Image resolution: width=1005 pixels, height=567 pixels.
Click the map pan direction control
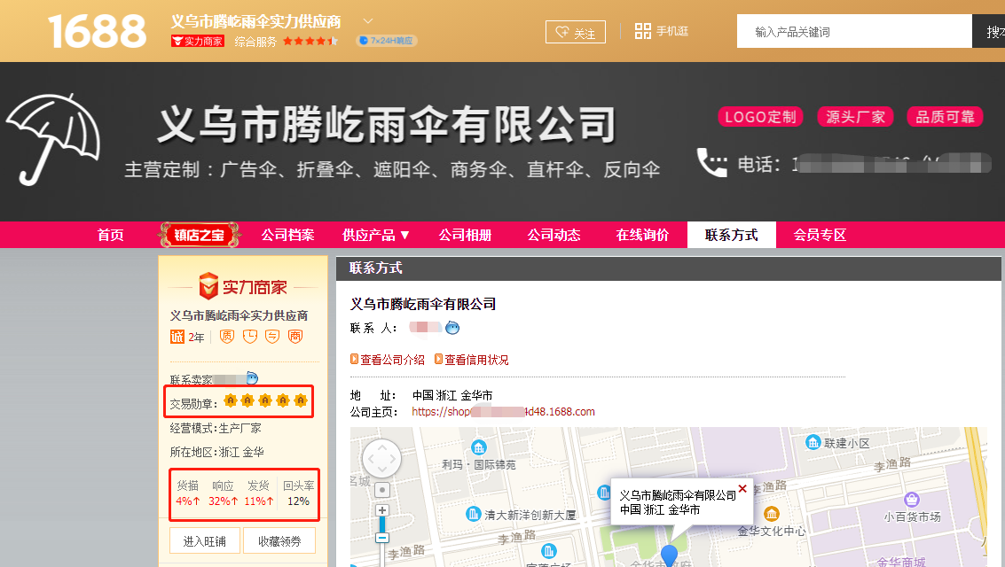tap(382, 458)
